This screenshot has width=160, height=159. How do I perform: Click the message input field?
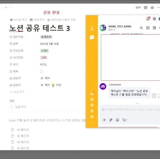coord(131,110)
